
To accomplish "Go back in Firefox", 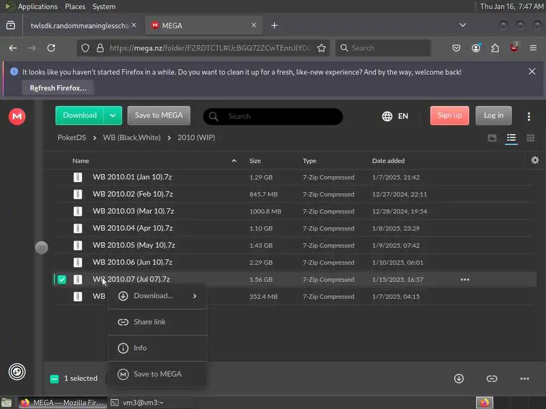I will pyautogui.click(x=13, y=48).
